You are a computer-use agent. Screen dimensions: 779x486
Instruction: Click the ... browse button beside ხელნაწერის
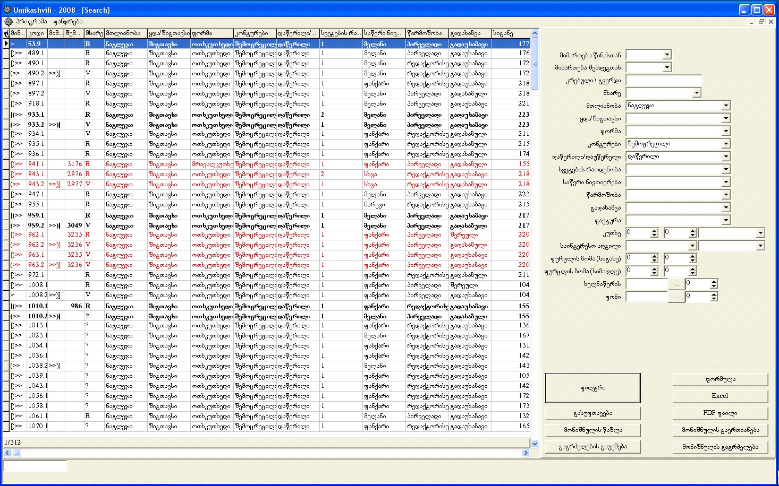click(x=676, y=284)
